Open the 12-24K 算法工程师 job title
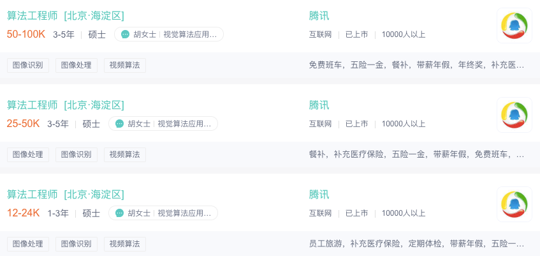The image size is (540, 256). 33,194
